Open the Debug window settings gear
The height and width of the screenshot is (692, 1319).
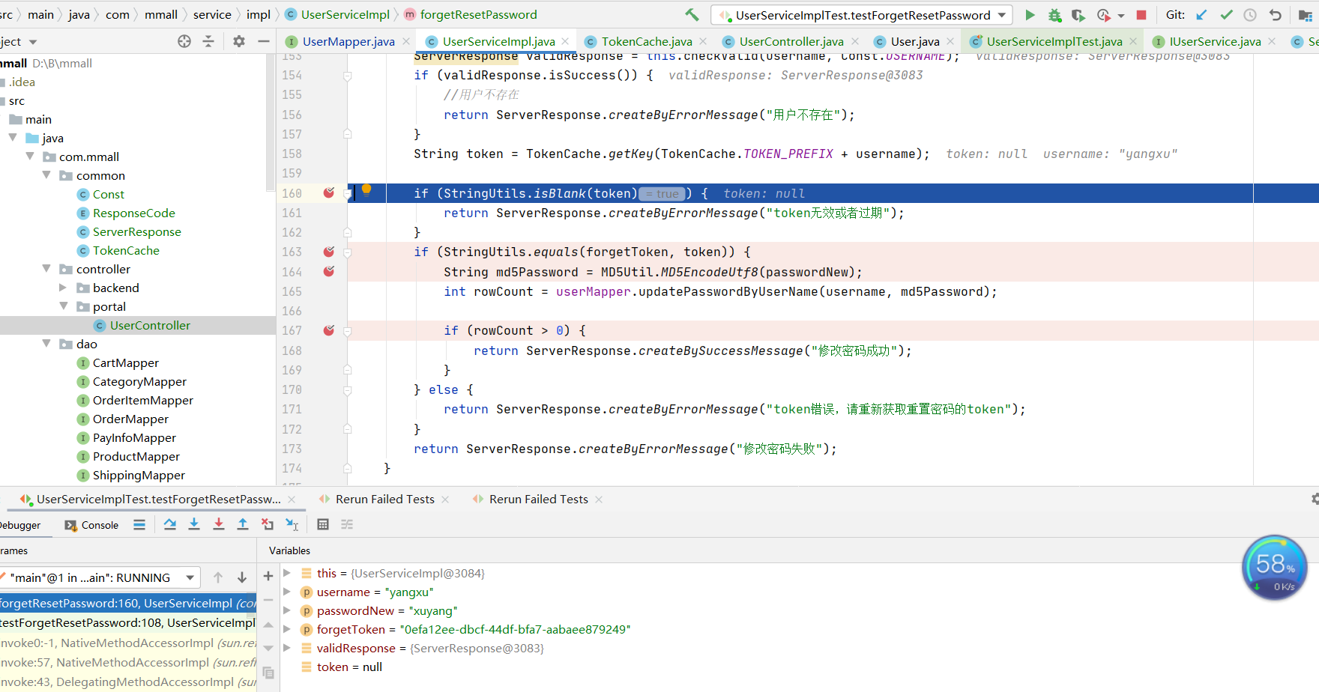[x=1315, y=499]
